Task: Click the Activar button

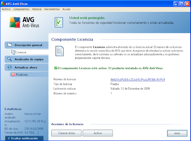Action: pos(98,133)
